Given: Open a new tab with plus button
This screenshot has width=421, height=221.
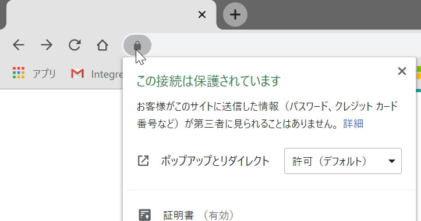Looking at the screenshot, I should 235,15.
